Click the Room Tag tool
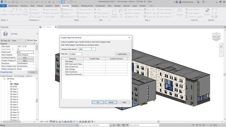The width and height of the screenshot is (226, 127). (x=149, y=13)
